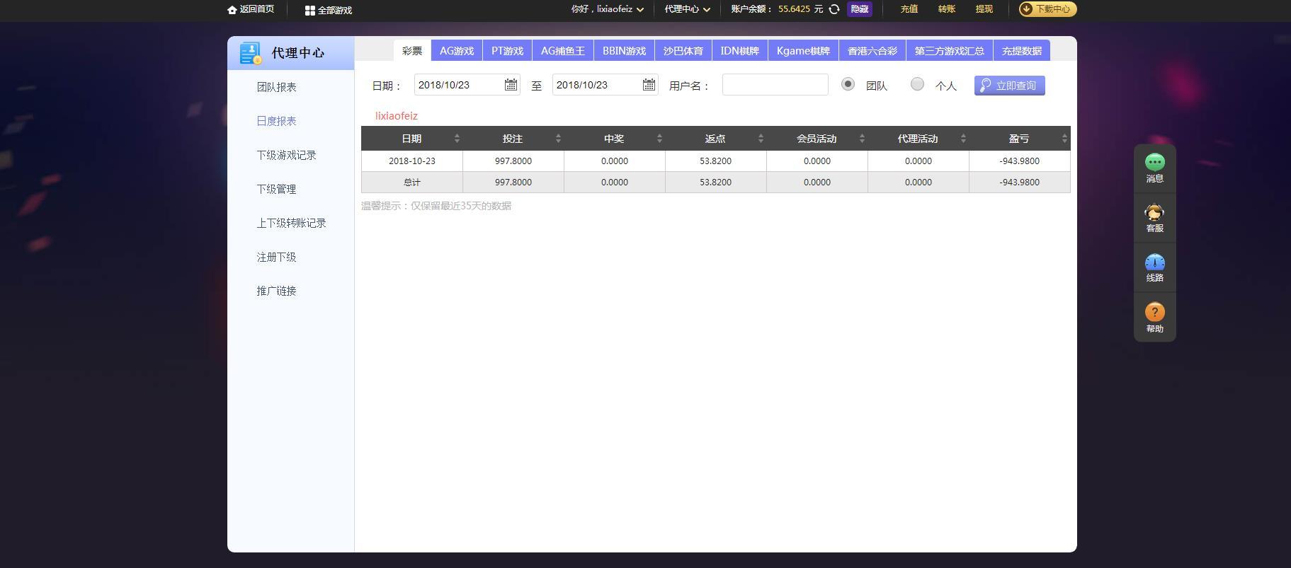Switch to the 充提数据 tab
The image size is (1291, 568).
(x=1022, y=50)
